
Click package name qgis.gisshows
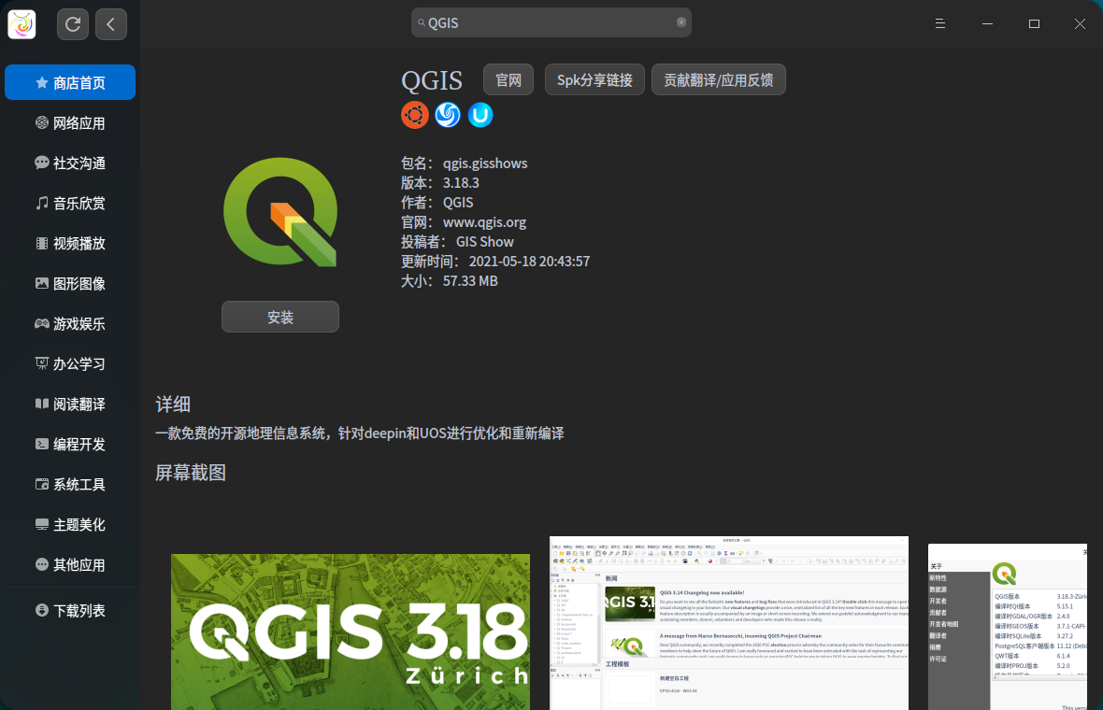[x=485, y=163]
